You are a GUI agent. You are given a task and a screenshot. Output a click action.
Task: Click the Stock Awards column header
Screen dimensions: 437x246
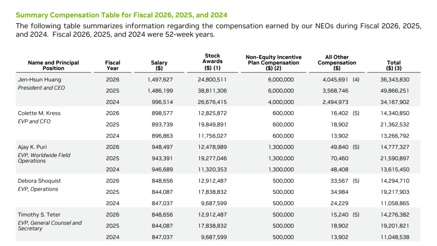(212, 62)
